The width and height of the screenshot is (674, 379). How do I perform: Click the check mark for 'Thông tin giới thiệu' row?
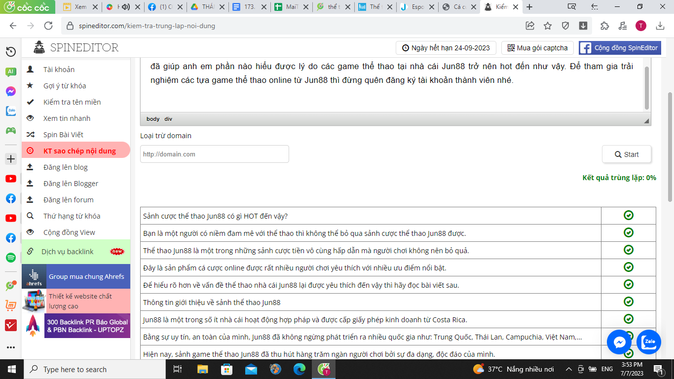click(628, 302)
